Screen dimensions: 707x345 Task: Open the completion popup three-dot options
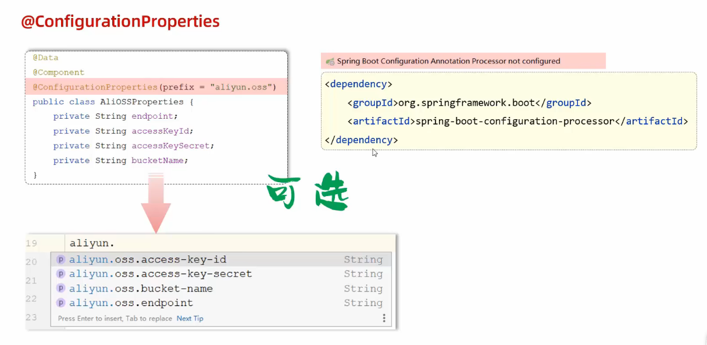click(384, 318)
